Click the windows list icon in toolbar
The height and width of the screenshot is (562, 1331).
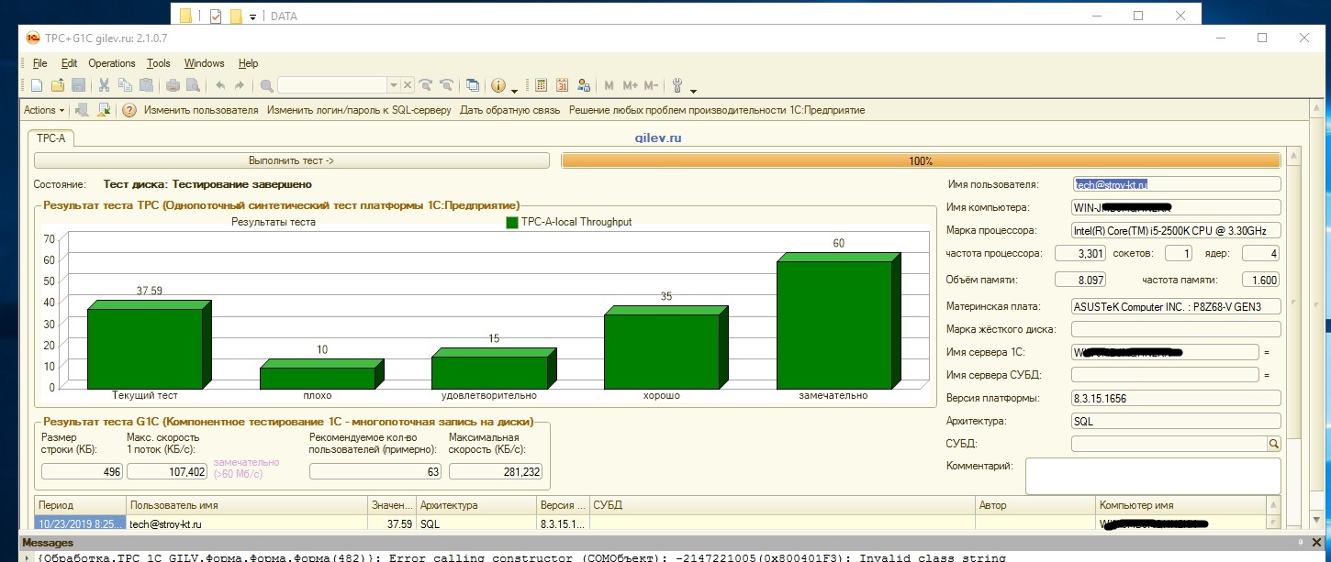tap(473, 85)
